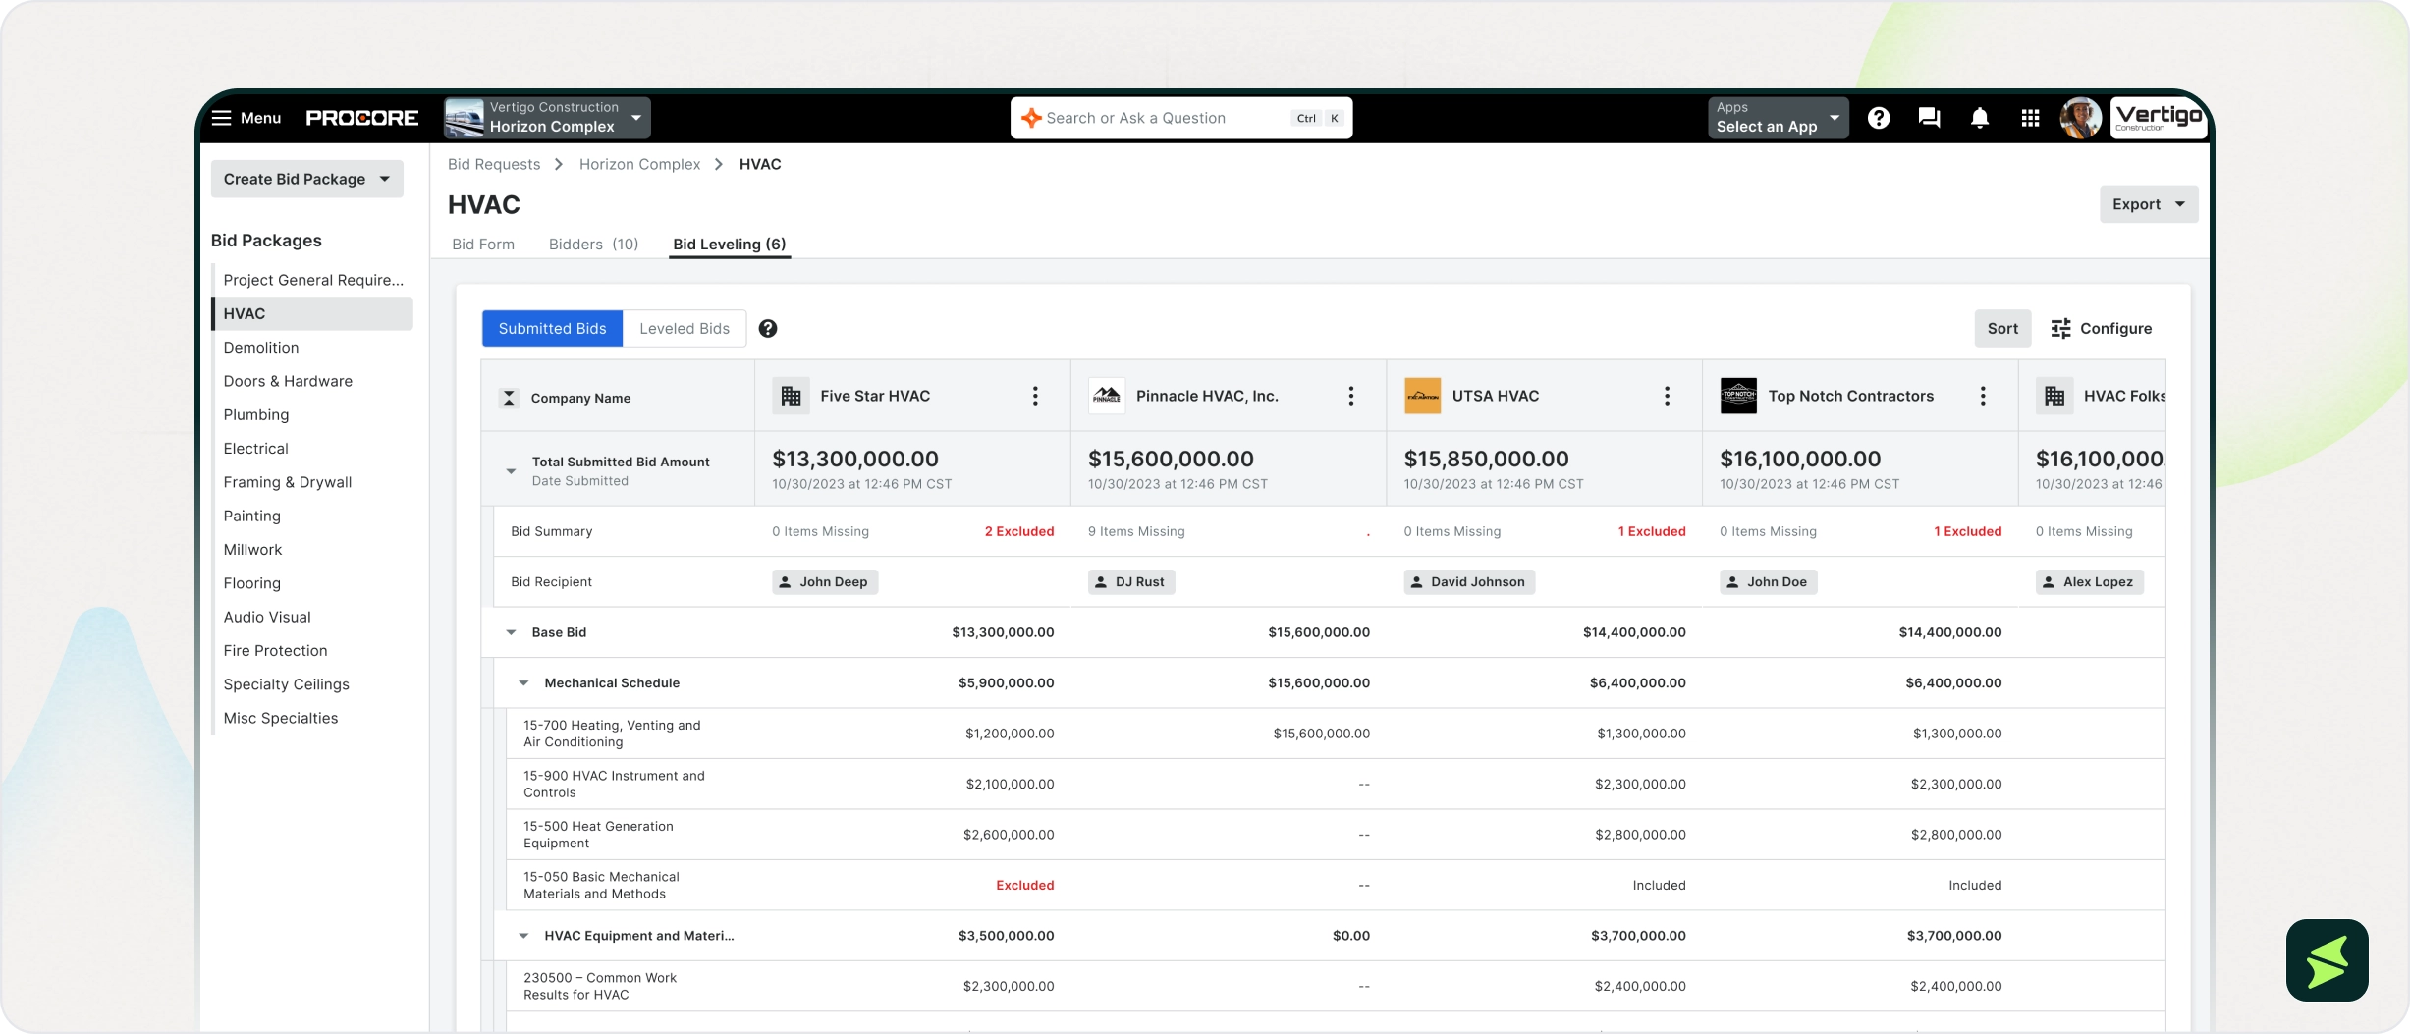Click the Horizon Complex project thumbnail

point(465,118)
